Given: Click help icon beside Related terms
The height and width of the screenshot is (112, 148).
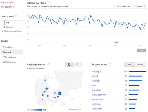Looking at the screenshot, I should tap(110, 64).
